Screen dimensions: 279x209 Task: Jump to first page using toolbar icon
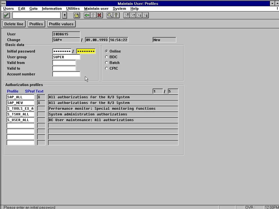[x=127, y=15]
